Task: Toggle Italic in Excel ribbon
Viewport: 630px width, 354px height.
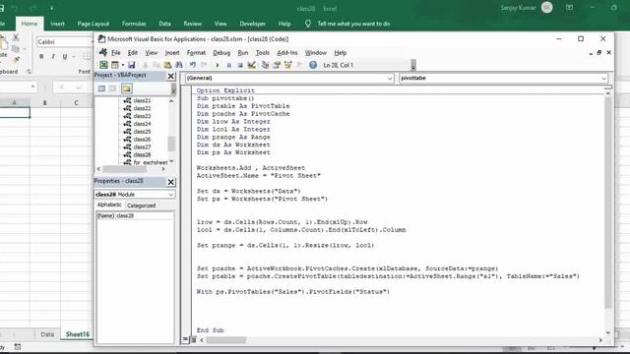Action: [x=53, y=57]
